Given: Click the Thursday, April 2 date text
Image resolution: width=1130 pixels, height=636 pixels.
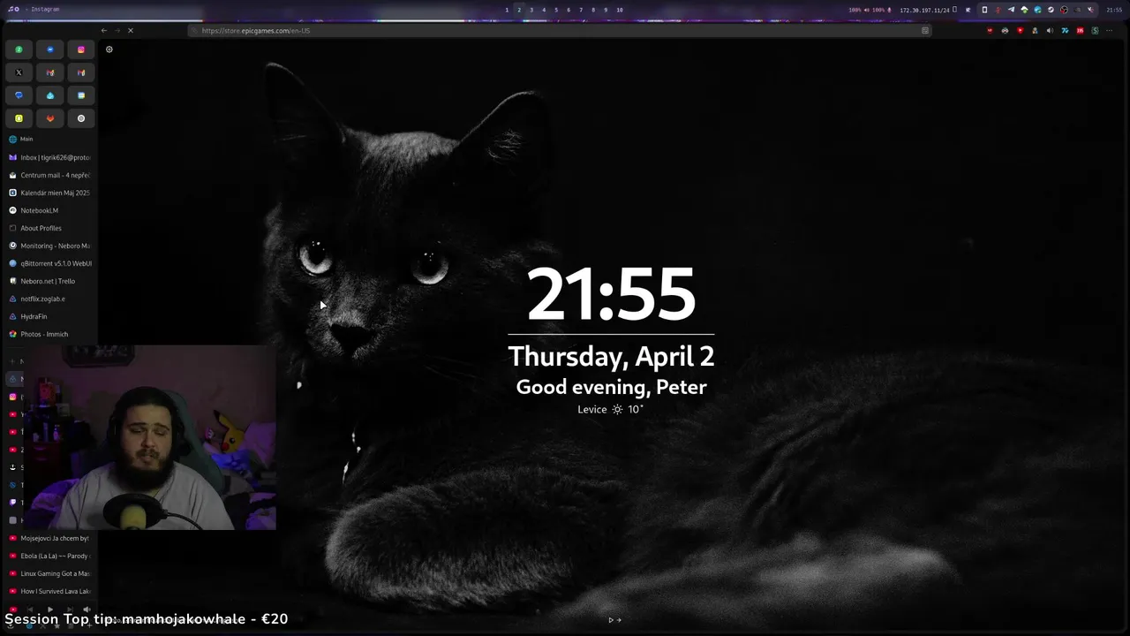Looking at the screenshot, I should 611,356.
